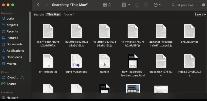Screen dimensions: 207x101
Task: Open the Group By options dropdown
Action: [126, 5]
